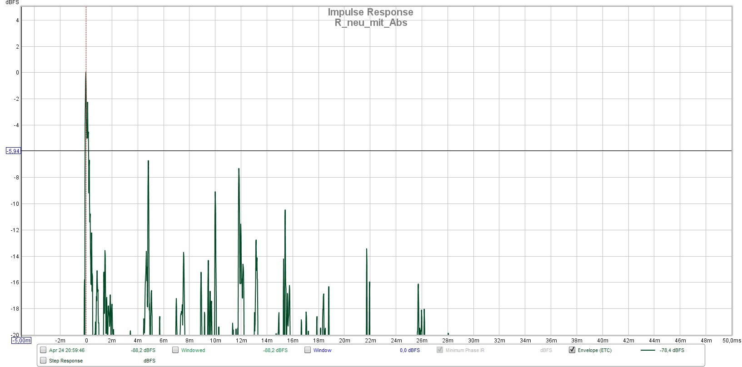Enable the Windowed trace checkbox

pos(175,350)
